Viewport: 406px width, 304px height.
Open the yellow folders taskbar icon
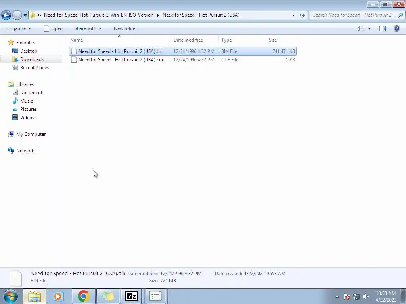coord(108,296)
